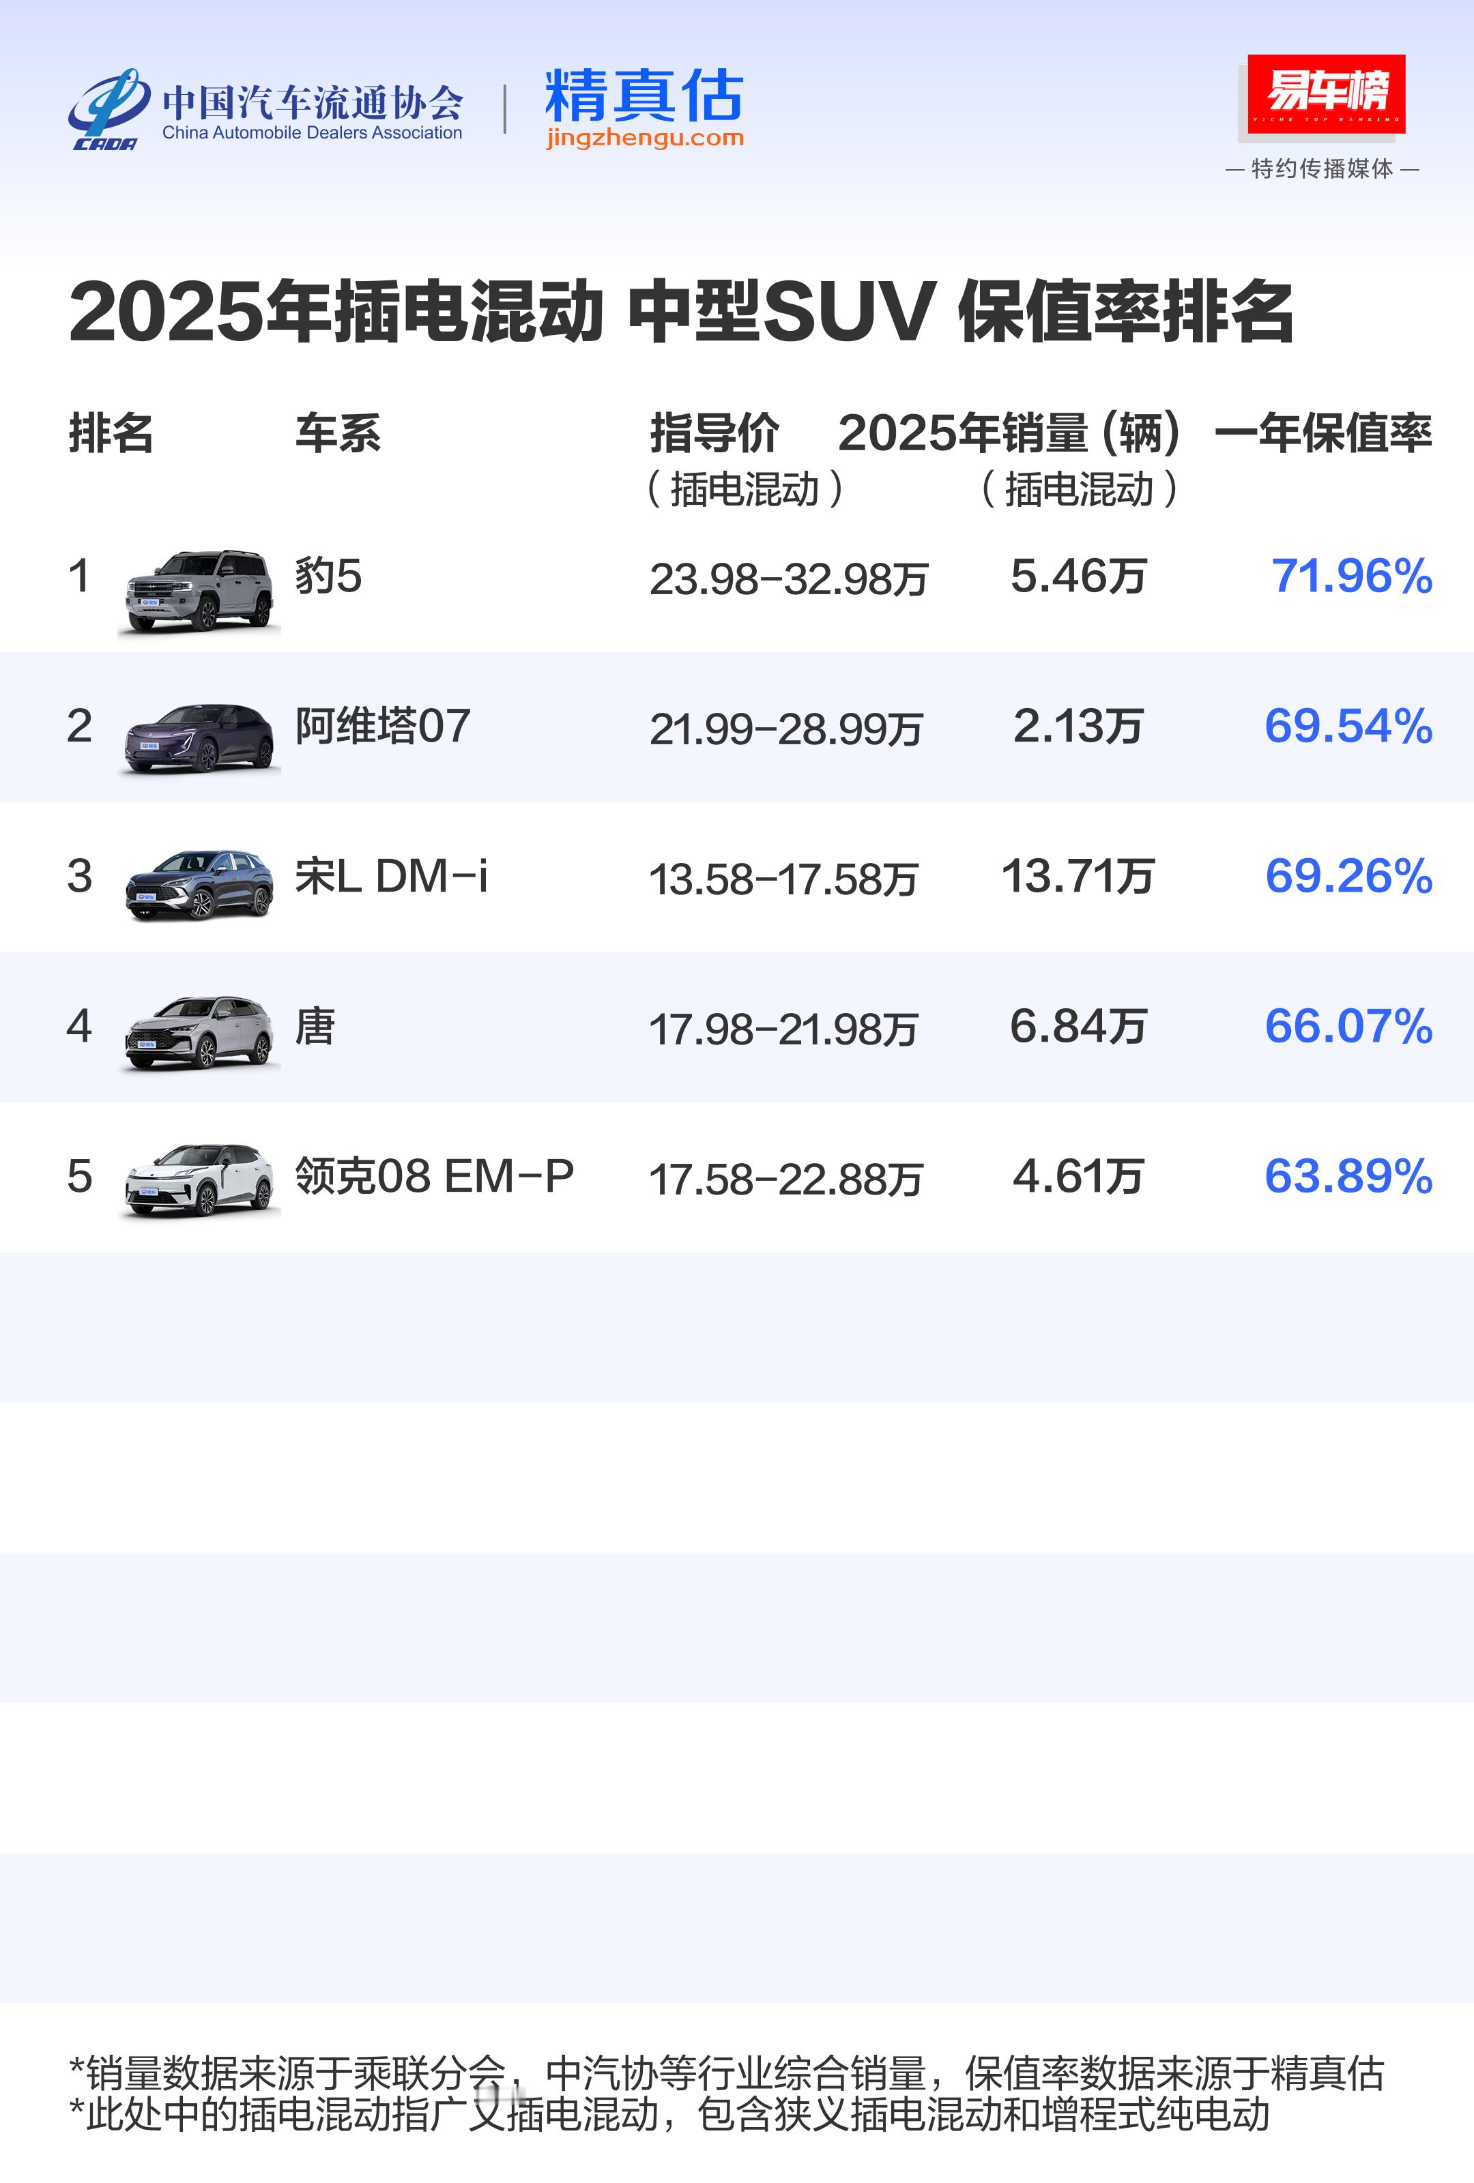This screenshot has height=2183, width=1474.
Task: Click the 领克08 EM-P model name
Action: (435, 1176)
